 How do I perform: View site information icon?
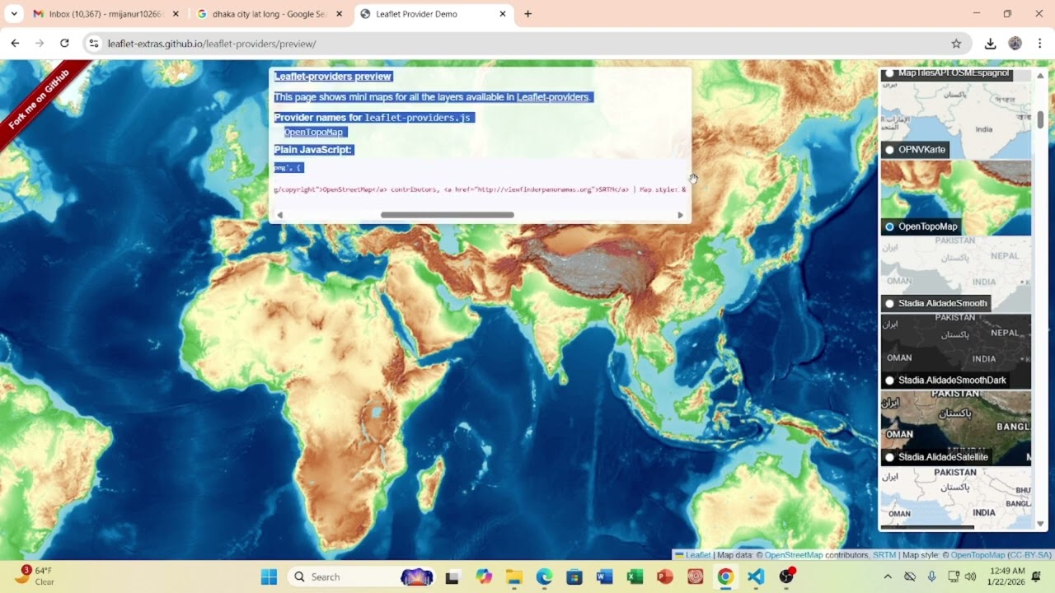click(x=94, y=44)
